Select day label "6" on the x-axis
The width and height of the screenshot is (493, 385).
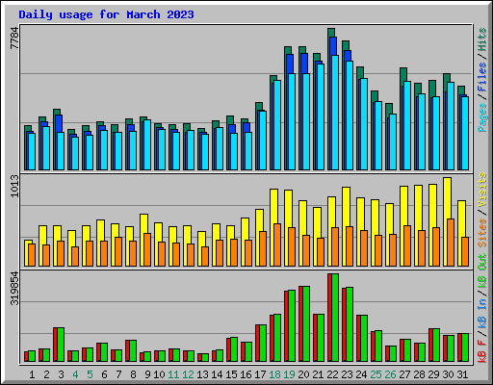tap(104, 374)
